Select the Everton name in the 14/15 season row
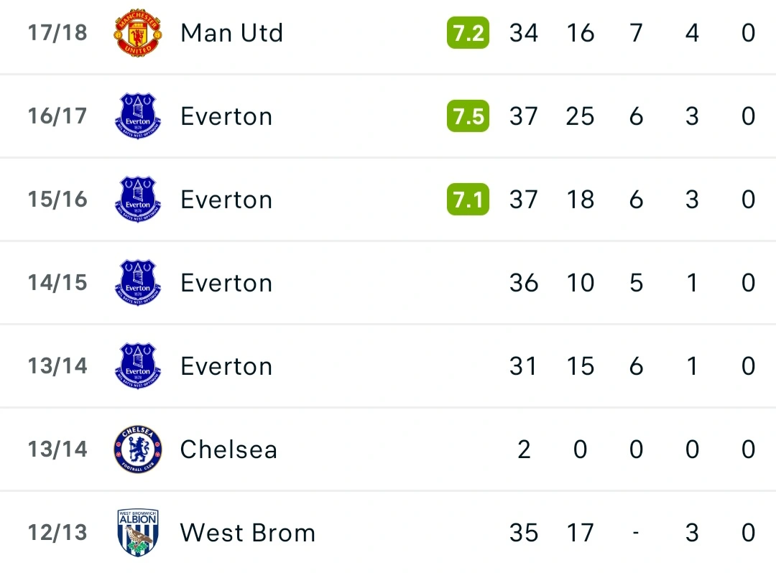This screenshot has width=776, height=573. [226, 283]
